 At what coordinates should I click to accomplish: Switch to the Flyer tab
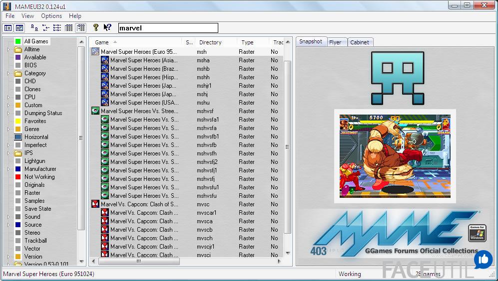[335, 42]
